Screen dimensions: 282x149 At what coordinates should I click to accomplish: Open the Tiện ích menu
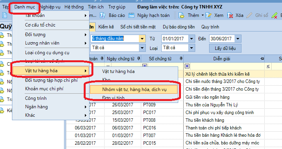[96, 7]
